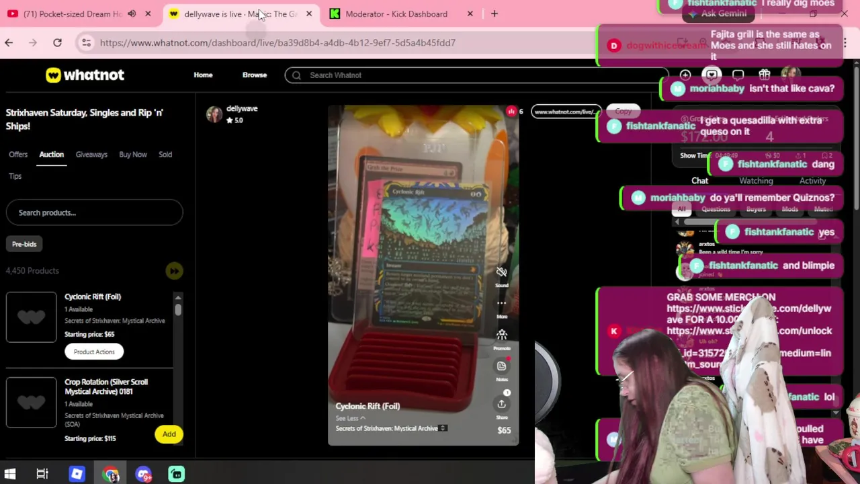Add Crop Rotation to the auction

click(x=169, y=434)
